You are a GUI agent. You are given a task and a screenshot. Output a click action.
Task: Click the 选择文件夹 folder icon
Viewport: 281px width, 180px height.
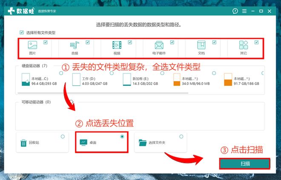[143, 142]
